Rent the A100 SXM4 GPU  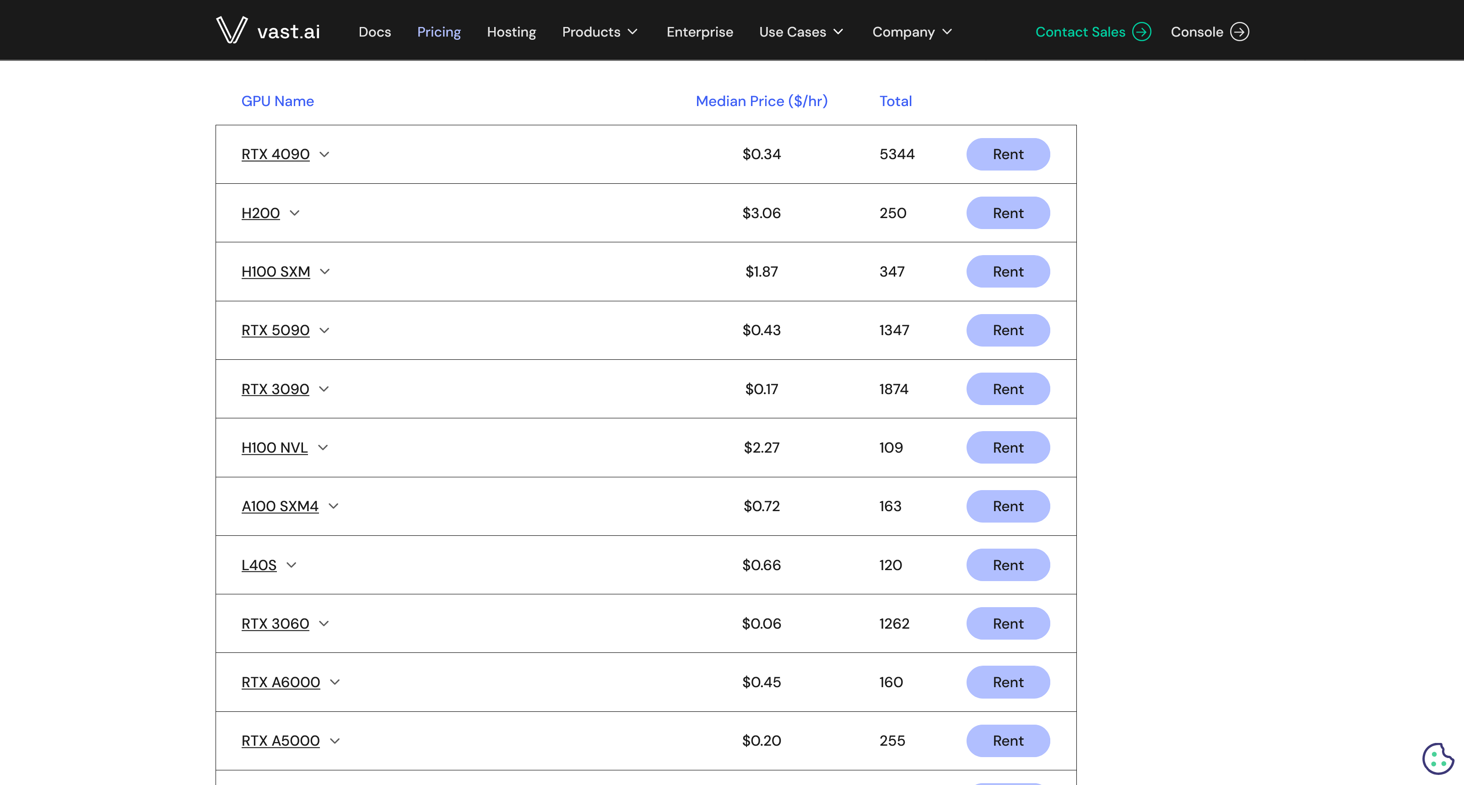click(x=1008, y=506)
